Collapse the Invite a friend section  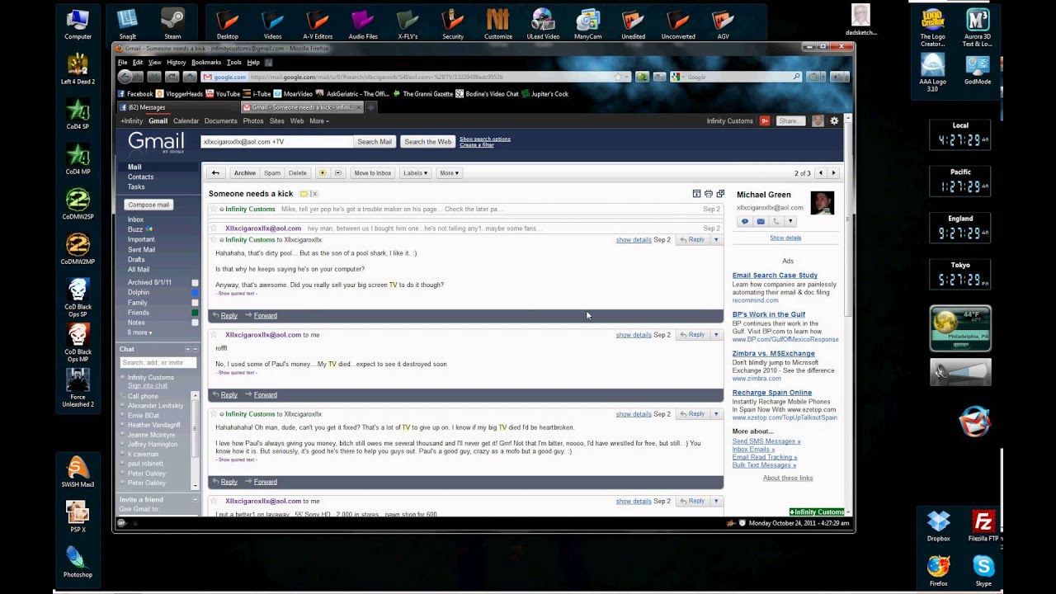coord(196,500)
